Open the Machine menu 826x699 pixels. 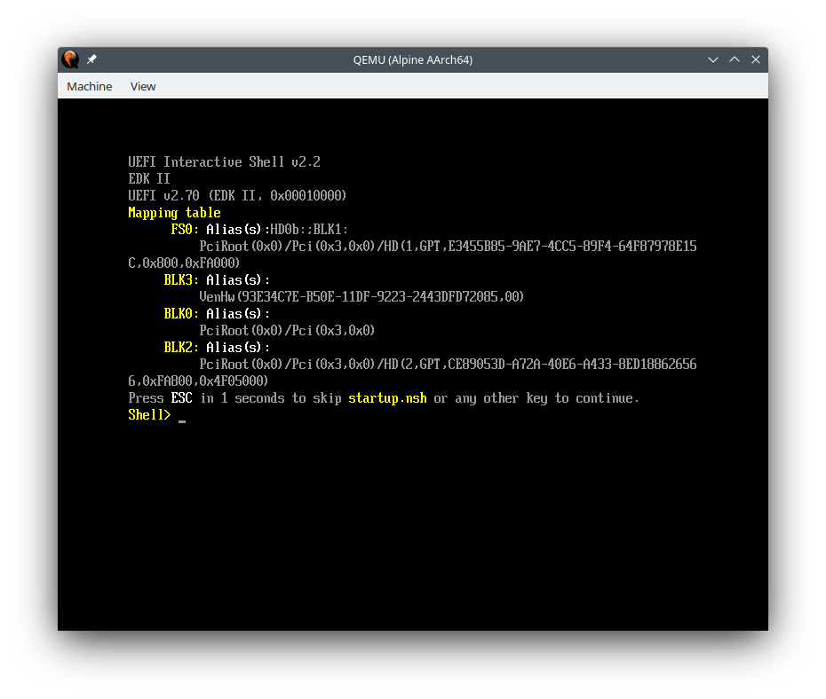(x=89, y=86)
